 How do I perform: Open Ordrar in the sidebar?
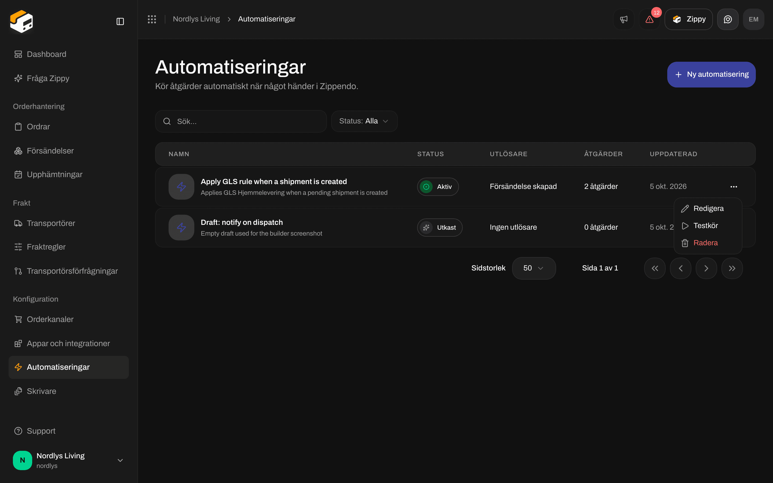point(69,127)
